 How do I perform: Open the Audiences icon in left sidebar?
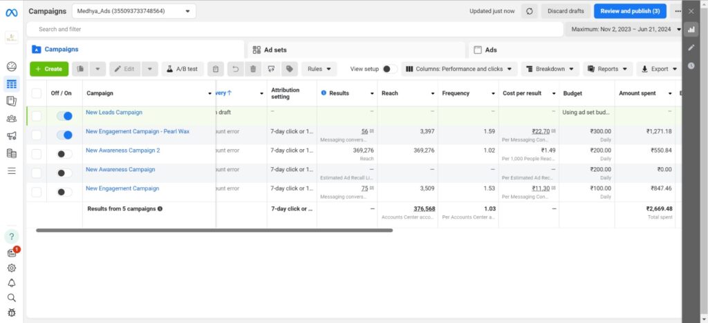pyautogui.click(x=11, y=118)
